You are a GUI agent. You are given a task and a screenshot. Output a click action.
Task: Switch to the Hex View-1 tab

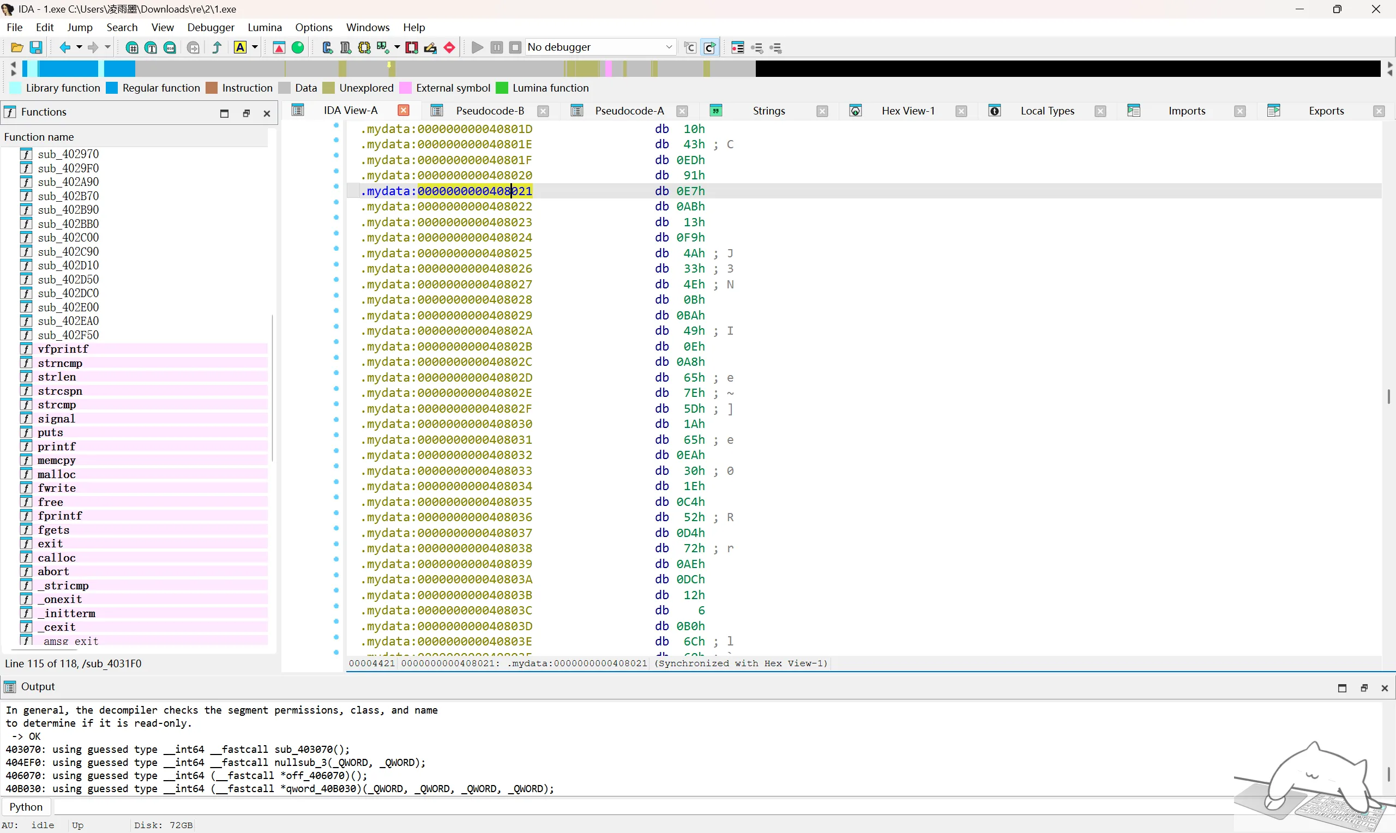(x=907, y=111)
